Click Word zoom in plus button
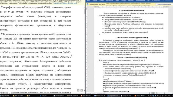Screen dimensions: 173x97 [x=170, y=93]
